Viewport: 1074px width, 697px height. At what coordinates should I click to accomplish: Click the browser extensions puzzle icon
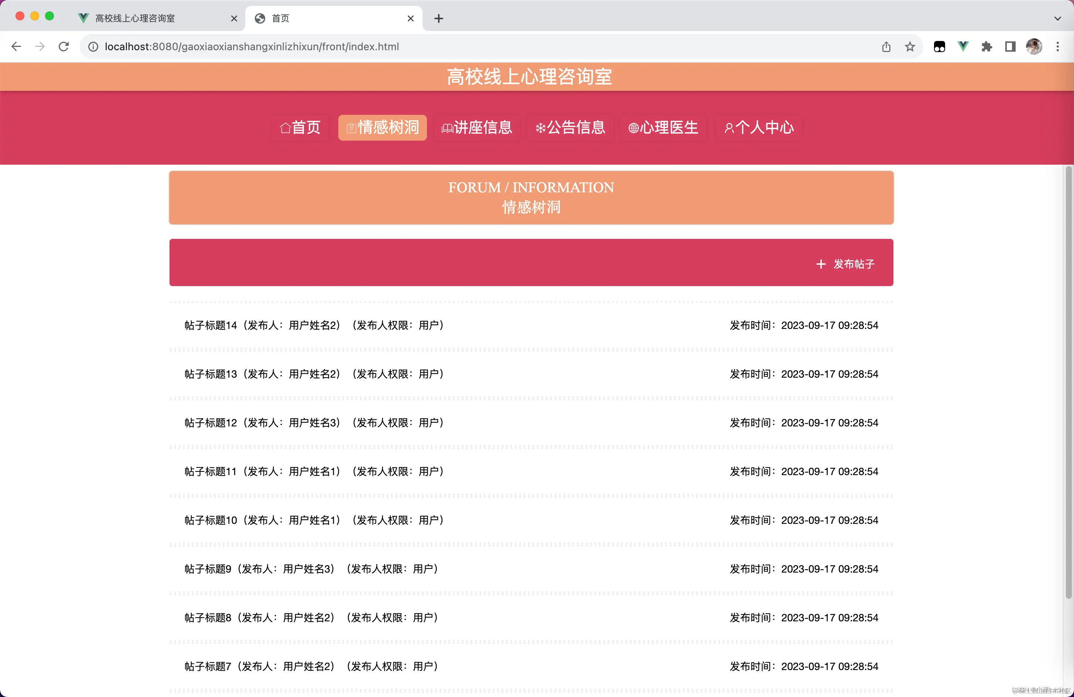click(987, 47)
